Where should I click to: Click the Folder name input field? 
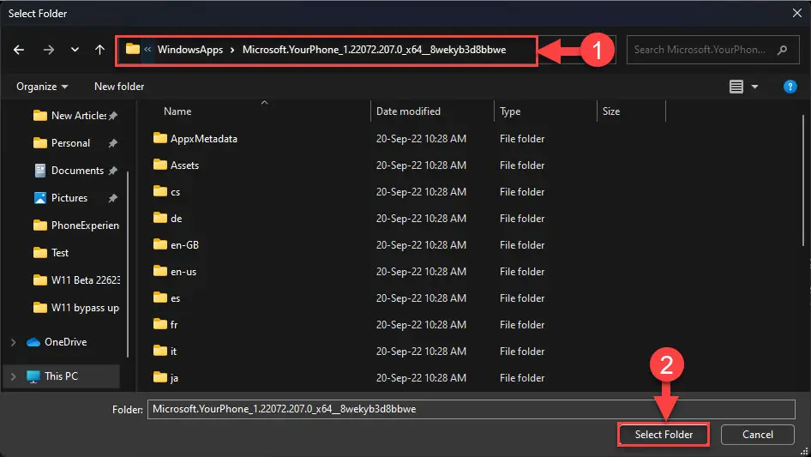[x=472, y=409]
